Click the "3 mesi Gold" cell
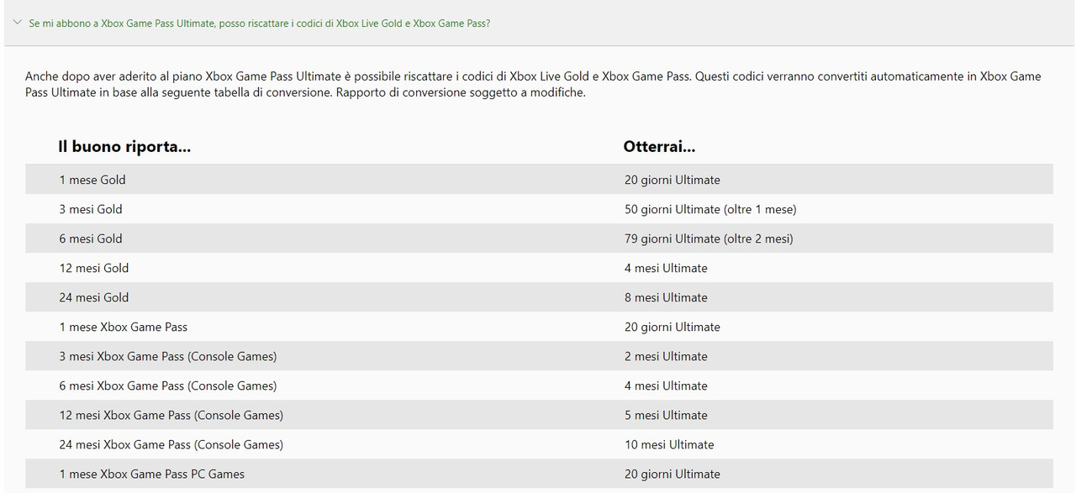1076x493 pixels. pyautogui.click(x=91, y=209)
